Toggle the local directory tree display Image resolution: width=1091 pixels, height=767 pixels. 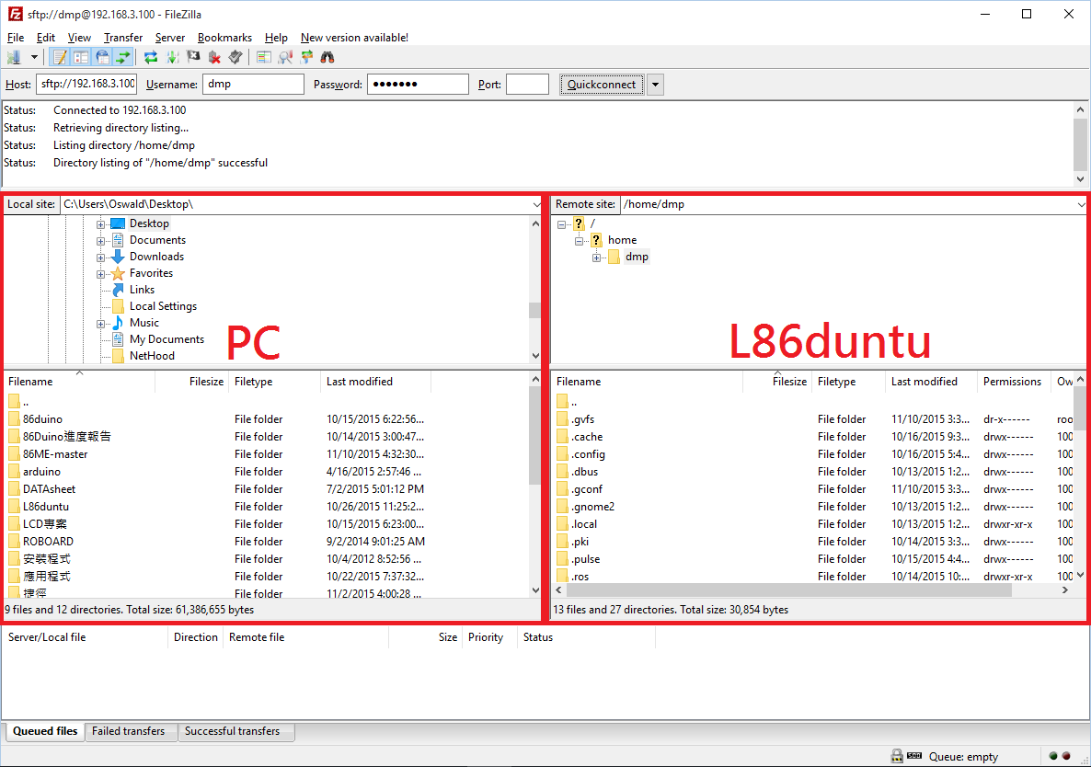(81, 57)
